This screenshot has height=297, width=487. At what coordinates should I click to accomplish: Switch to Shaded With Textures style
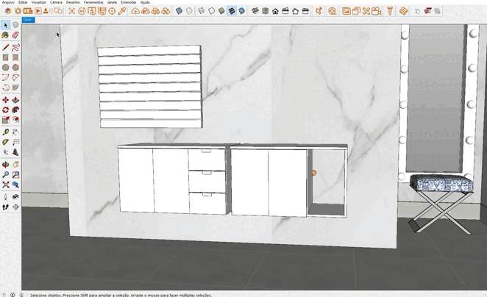pyautogui.click(x=232, y=11)
